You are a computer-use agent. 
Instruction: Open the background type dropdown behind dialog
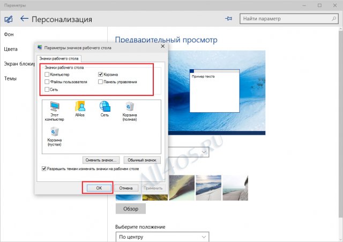189,152
